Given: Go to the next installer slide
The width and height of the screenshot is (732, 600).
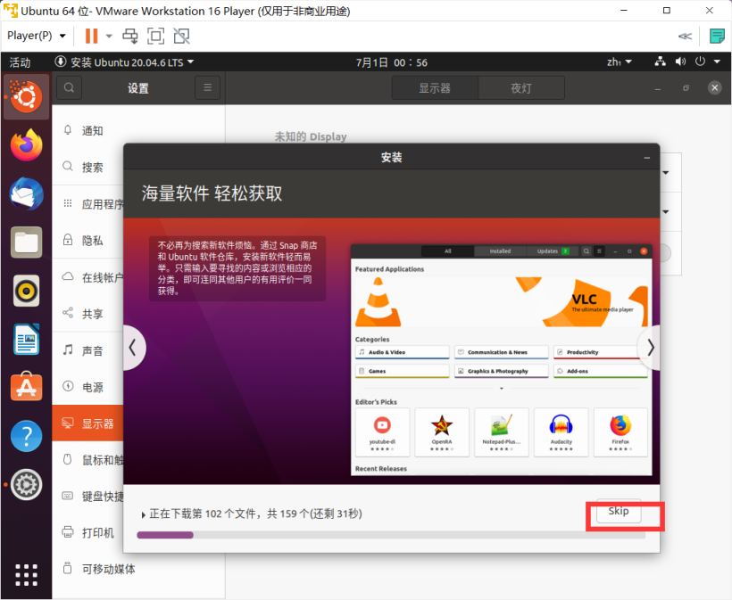Looking at the screenshot, I should point(650,348).
